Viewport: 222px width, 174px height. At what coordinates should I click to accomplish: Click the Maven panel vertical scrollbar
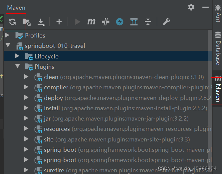point(210,102)
